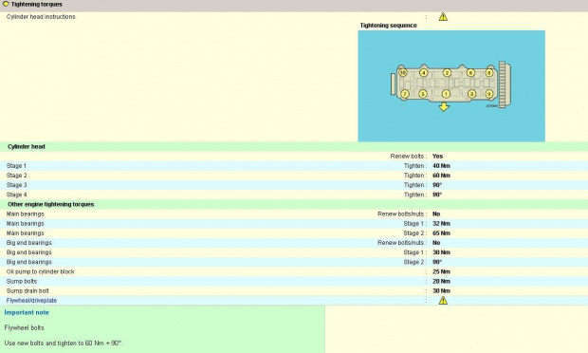Click the Tightening torques header icon
Viewport: 588px width, 353px height.
click(6, 4)
